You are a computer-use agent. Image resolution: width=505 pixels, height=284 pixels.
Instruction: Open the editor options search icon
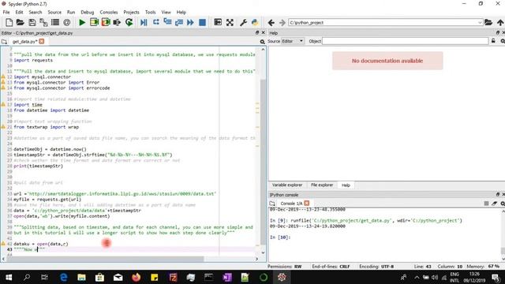(262, 42)
